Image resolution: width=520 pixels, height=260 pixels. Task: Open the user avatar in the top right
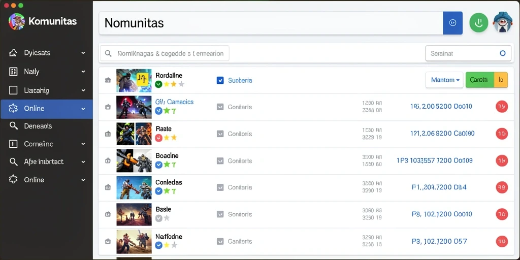pos(503,22)
